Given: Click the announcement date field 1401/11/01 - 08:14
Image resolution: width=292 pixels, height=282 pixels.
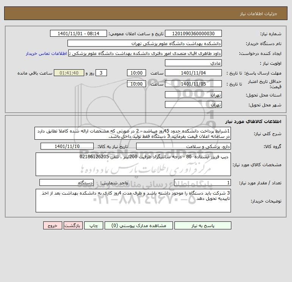Looking at the screenshot, I should pyautogui.click(x=78, y=33).
